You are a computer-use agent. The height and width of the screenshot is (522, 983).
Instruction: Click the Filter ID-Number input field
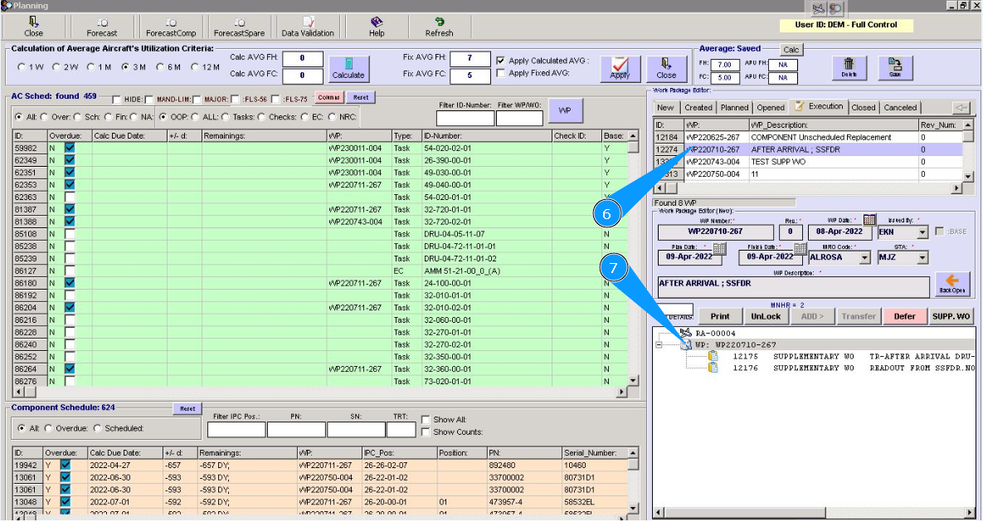tap(465, 119)
